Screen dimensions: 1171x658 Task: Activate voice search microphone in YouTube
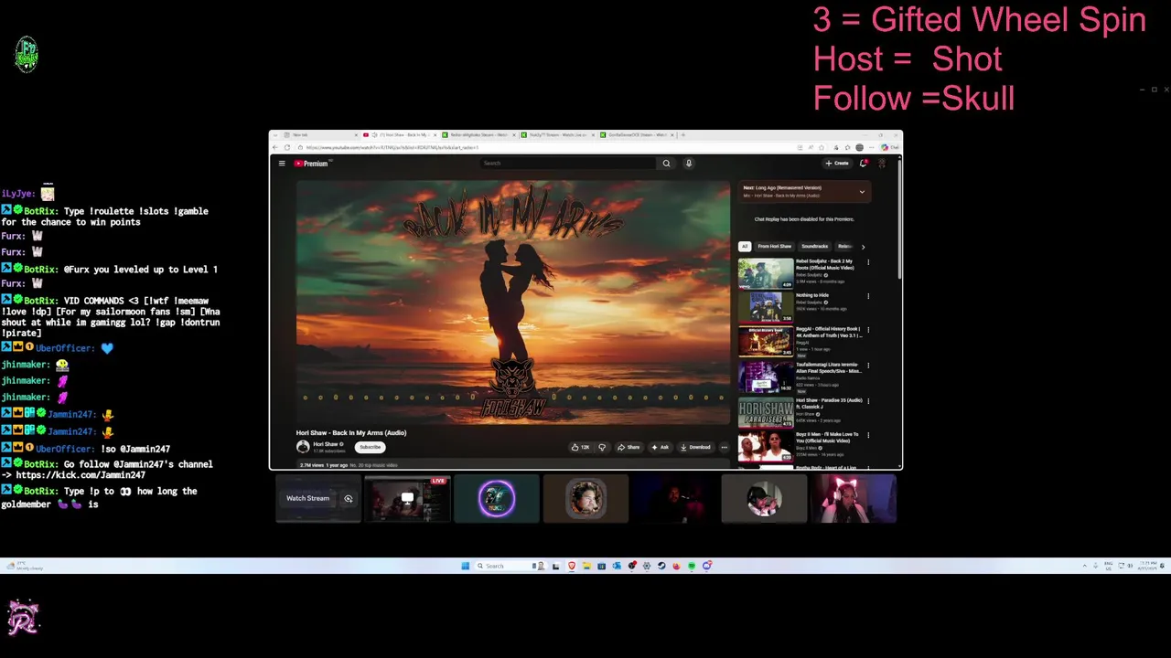click(689, 164)
